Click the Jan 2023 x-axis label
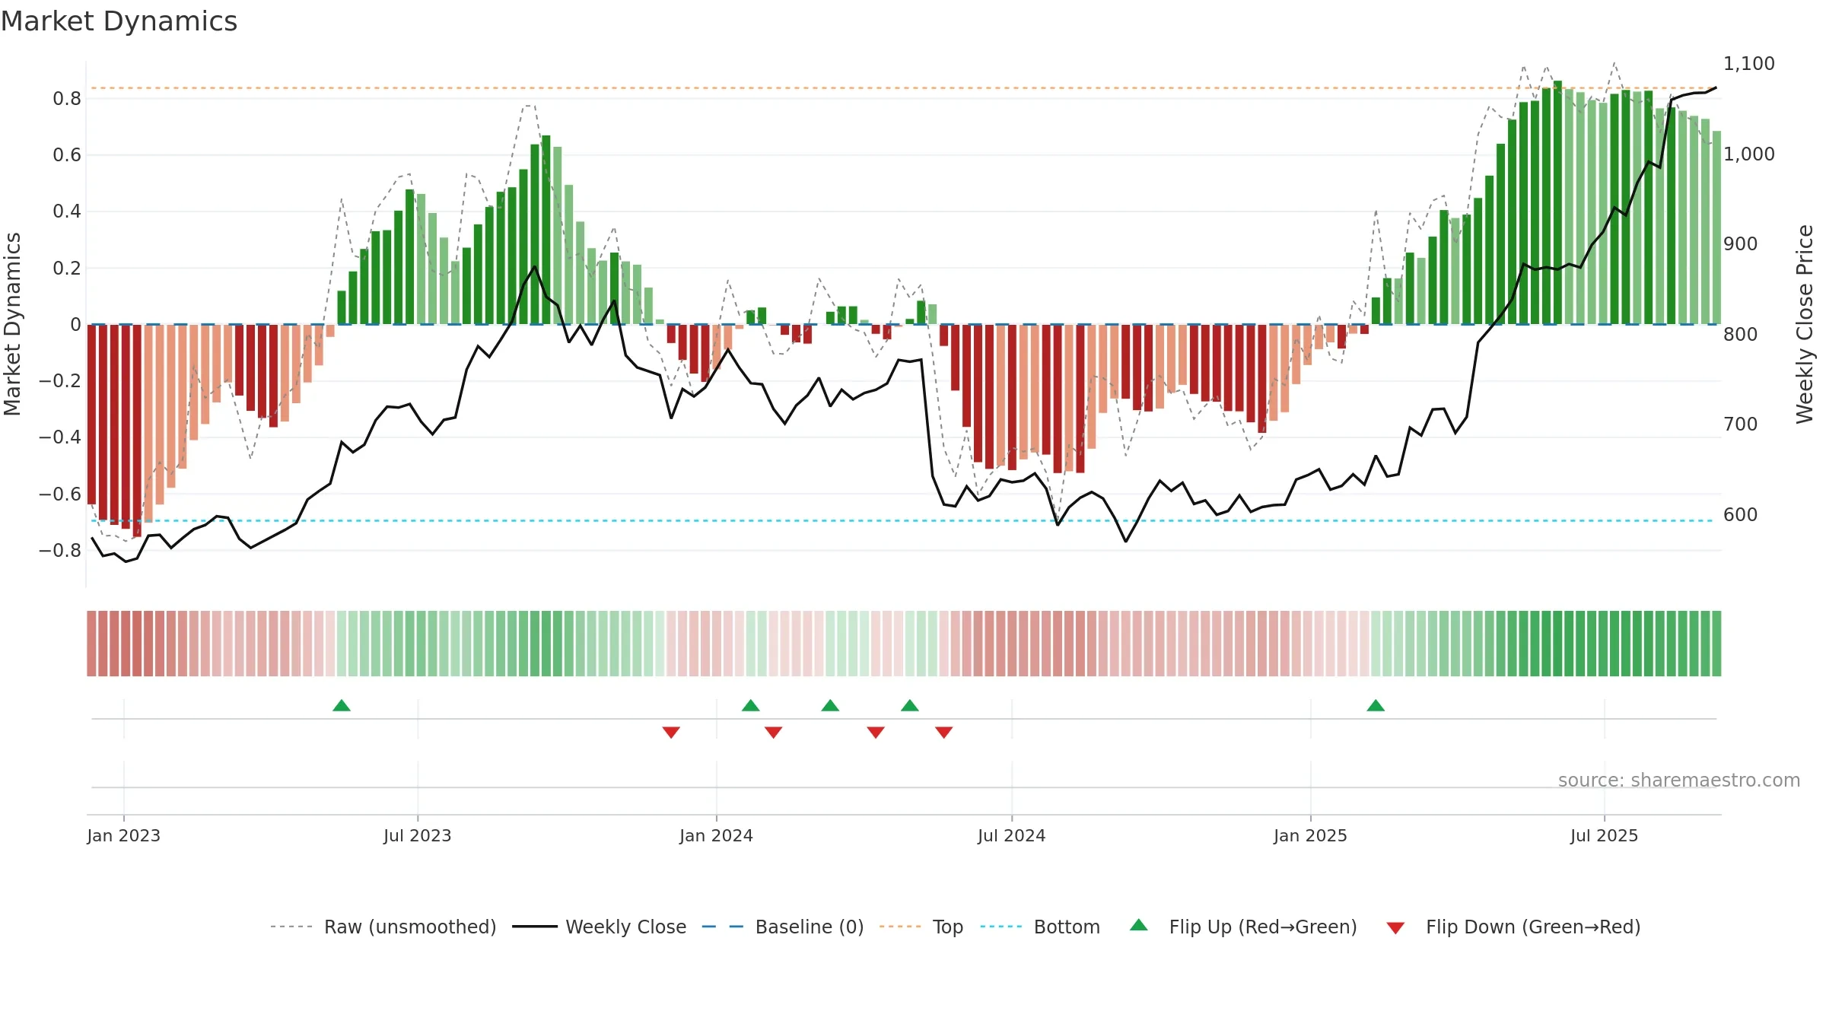 (x=124, y=835)
